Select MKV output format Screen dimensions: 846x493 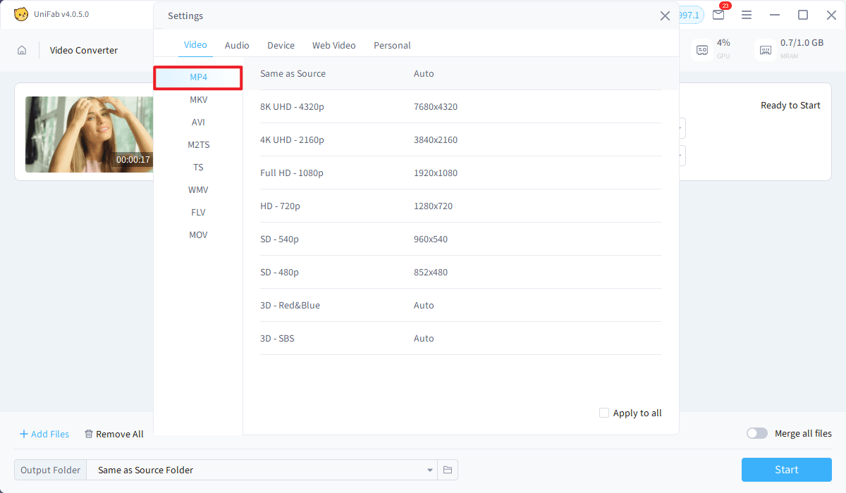coord(198,99)
